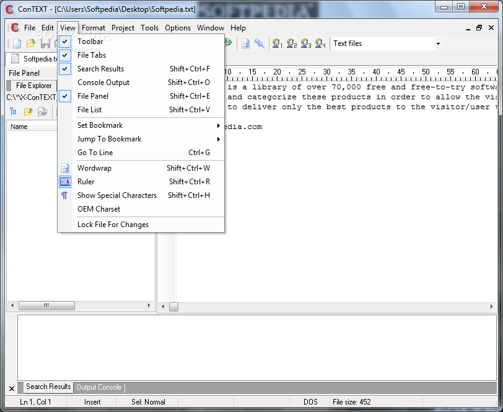The image size is (503, 412).
Task: Click the open folder icon in File Panel
Action: tap(28, 112)
